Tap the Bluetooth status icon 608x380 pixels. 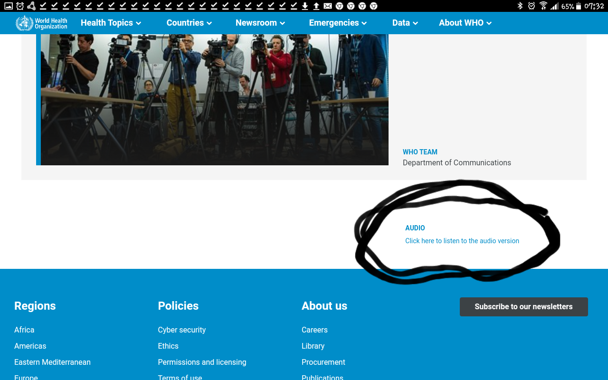click(520, 6)
